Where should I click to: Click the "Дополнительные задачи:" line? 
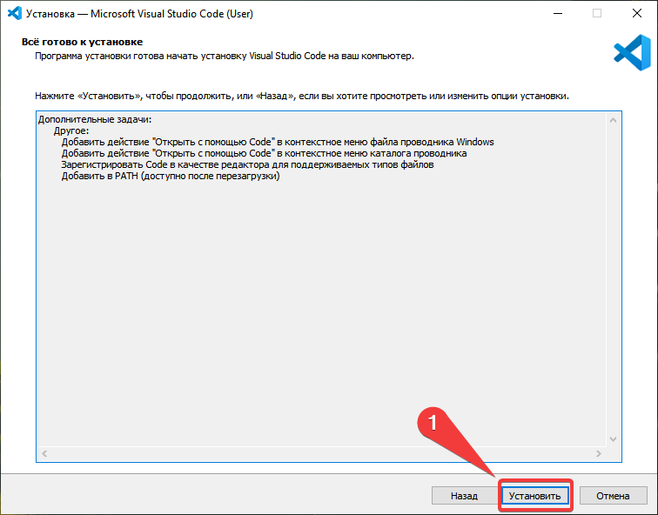pyautogui.click(x=95, y=119)
